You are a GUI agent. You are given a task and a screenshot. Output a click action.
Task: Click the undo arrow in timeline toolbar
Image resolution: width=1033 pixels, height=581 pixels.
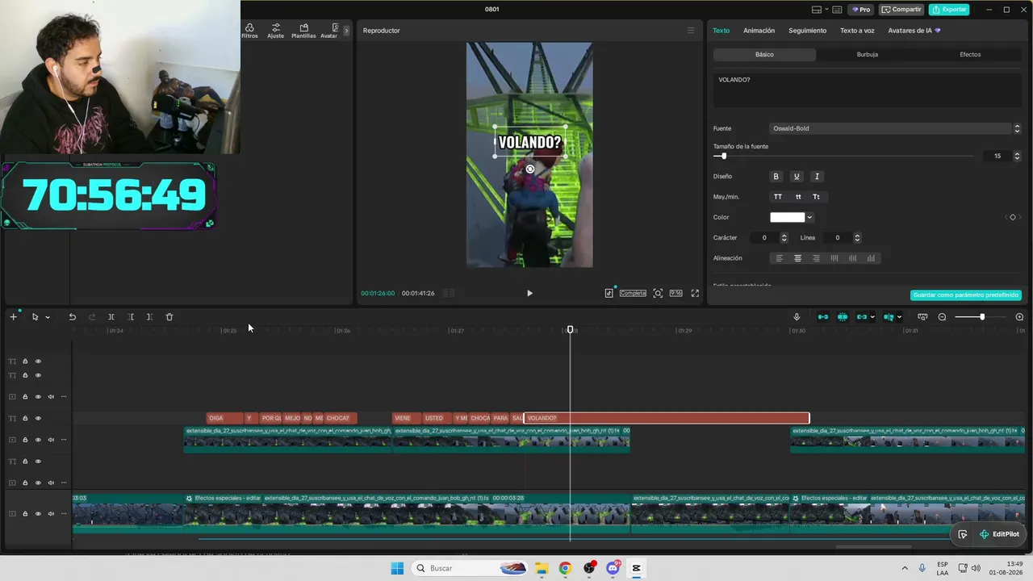[72, 317]
